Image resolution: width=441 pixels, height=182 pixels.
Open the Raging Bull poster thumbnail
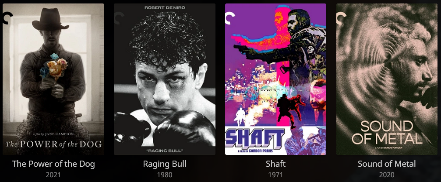pos(165,79)
